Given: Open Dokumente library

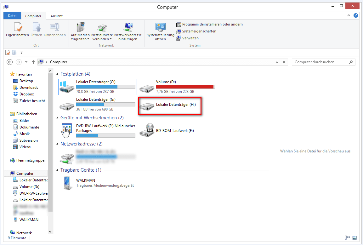Looking at the screenshot, I should point(26,127).
